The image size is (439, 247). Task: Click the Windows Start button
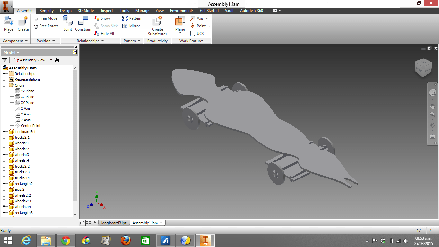coord(8,241)
